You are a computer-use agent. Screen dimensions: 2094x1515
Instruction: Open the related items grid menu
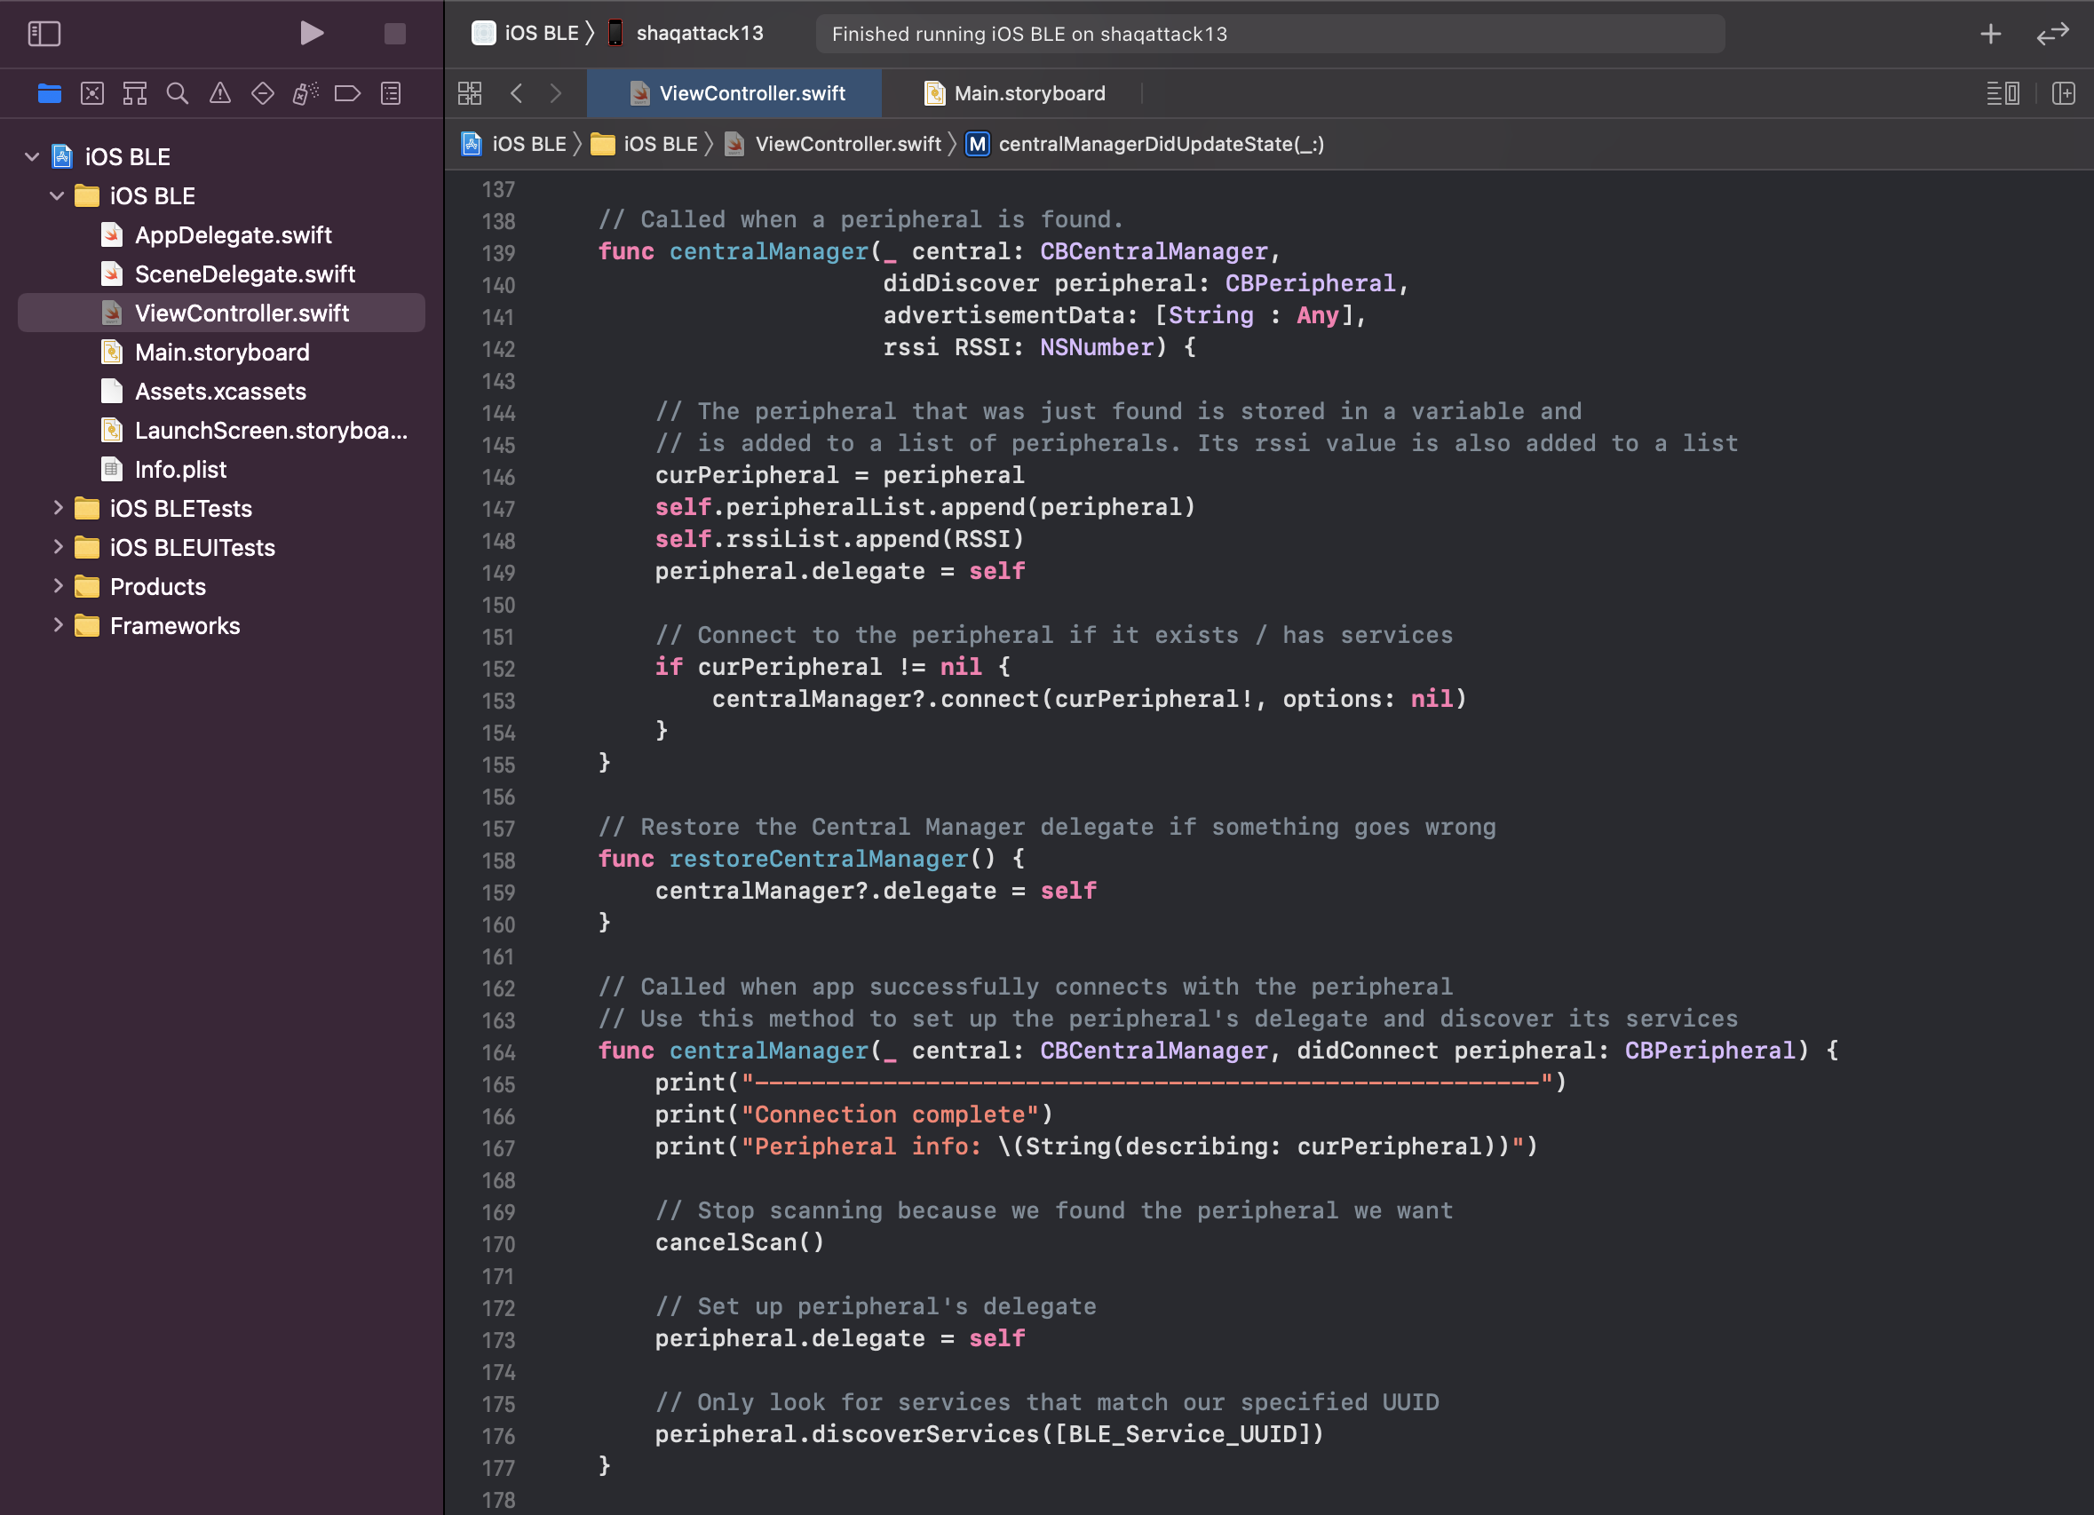point(470,93)
